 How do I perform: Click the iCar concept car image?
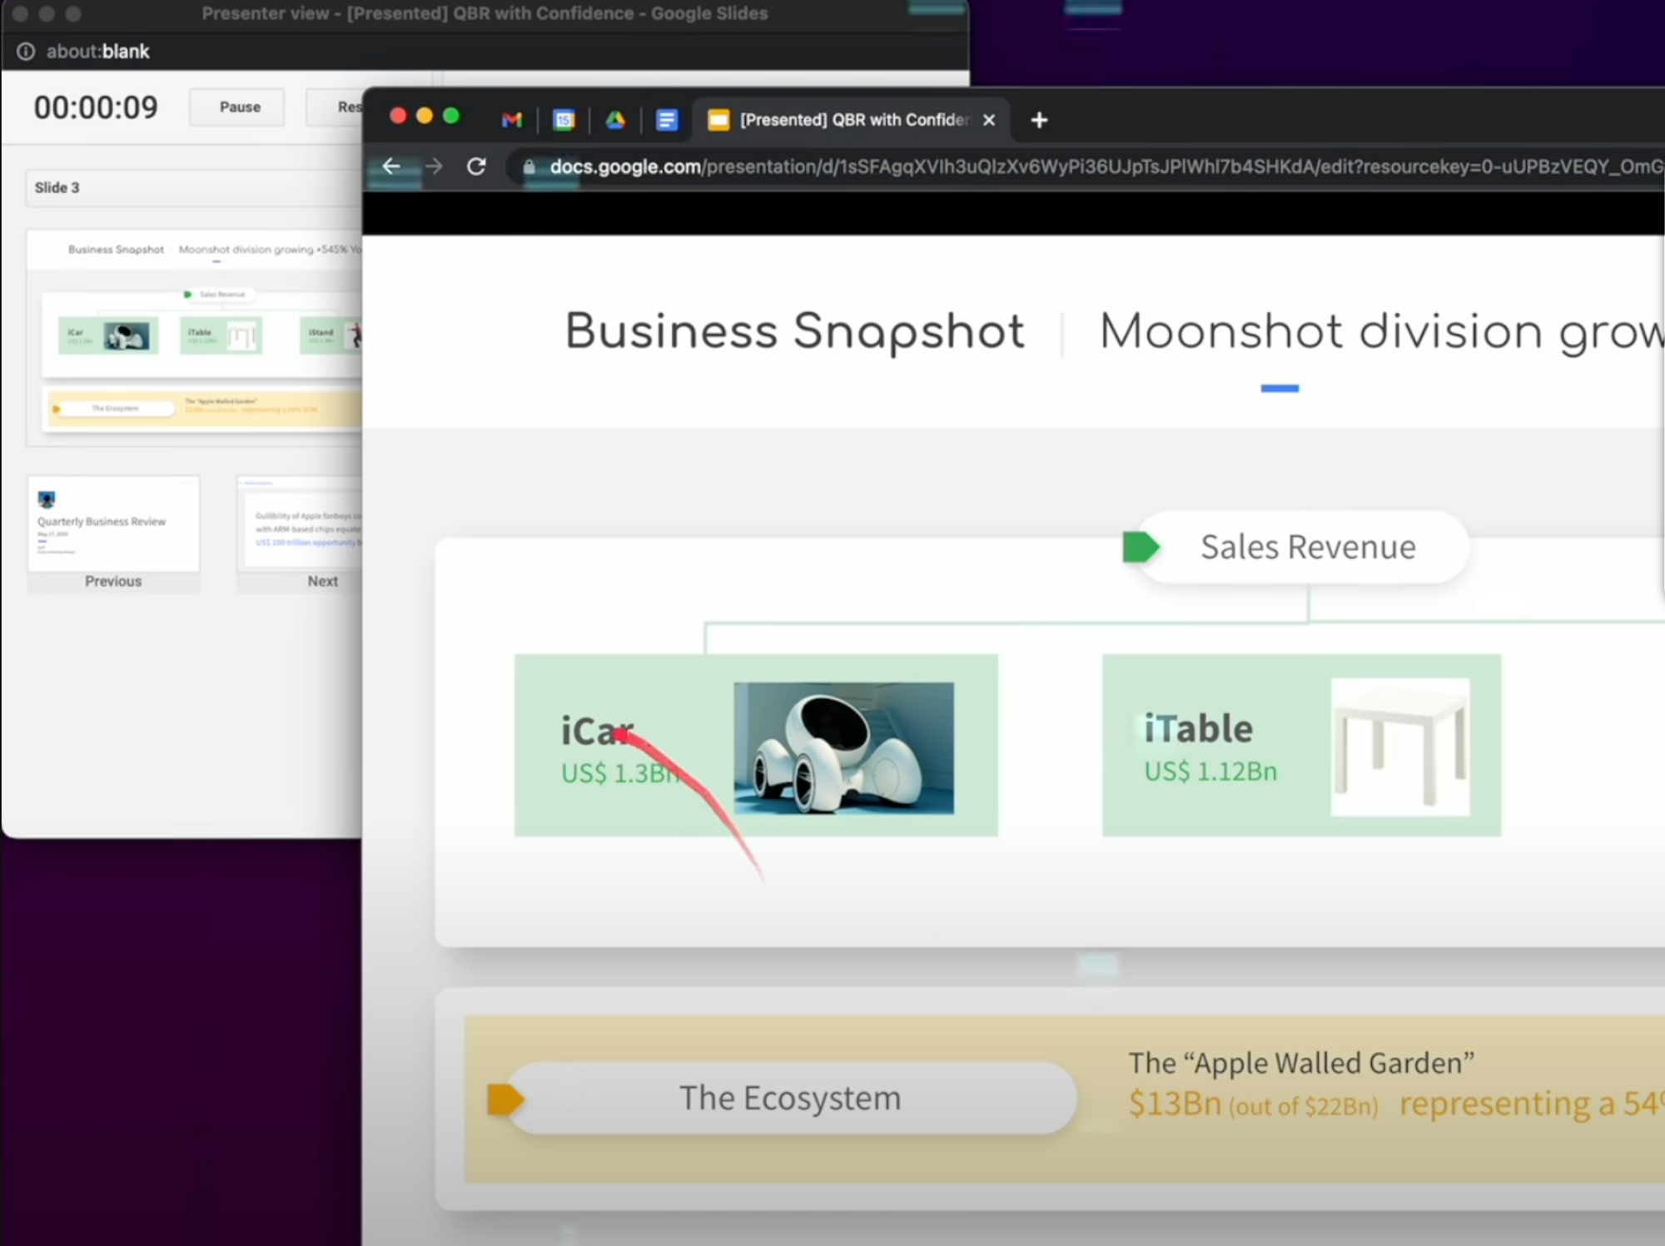(843, 748)
